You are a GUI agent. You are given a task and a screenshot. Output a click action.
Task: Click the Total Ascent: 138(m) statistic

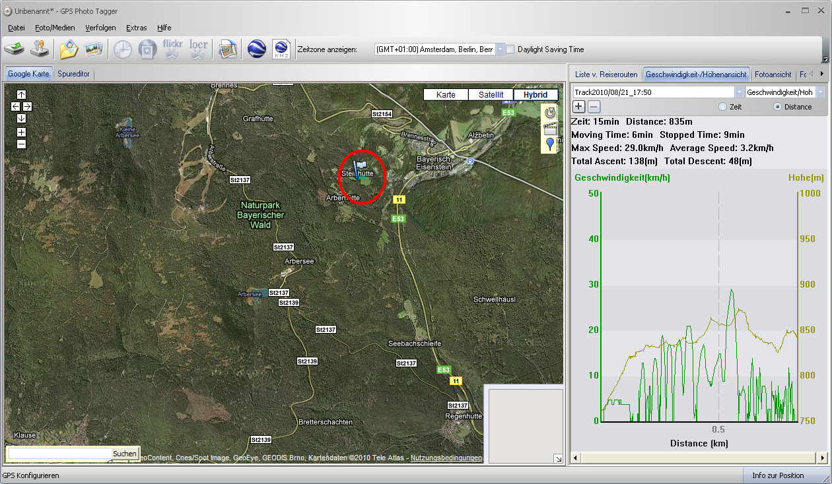(x=614, y=161)
